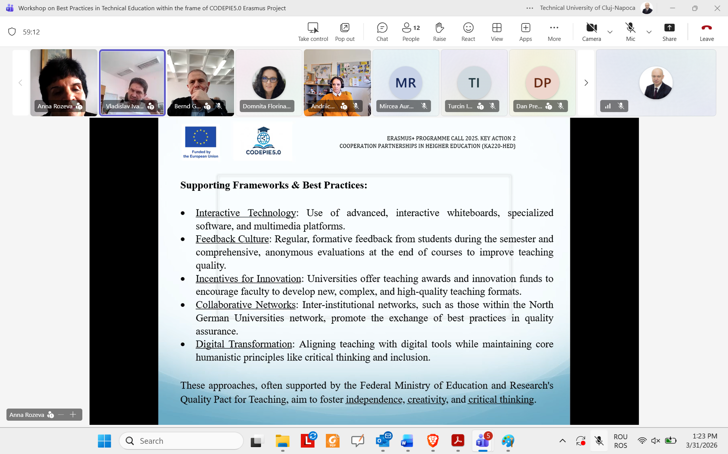Screen dimensions: 728x454
Task: Unmute the Mic
Action: (631, 32)
